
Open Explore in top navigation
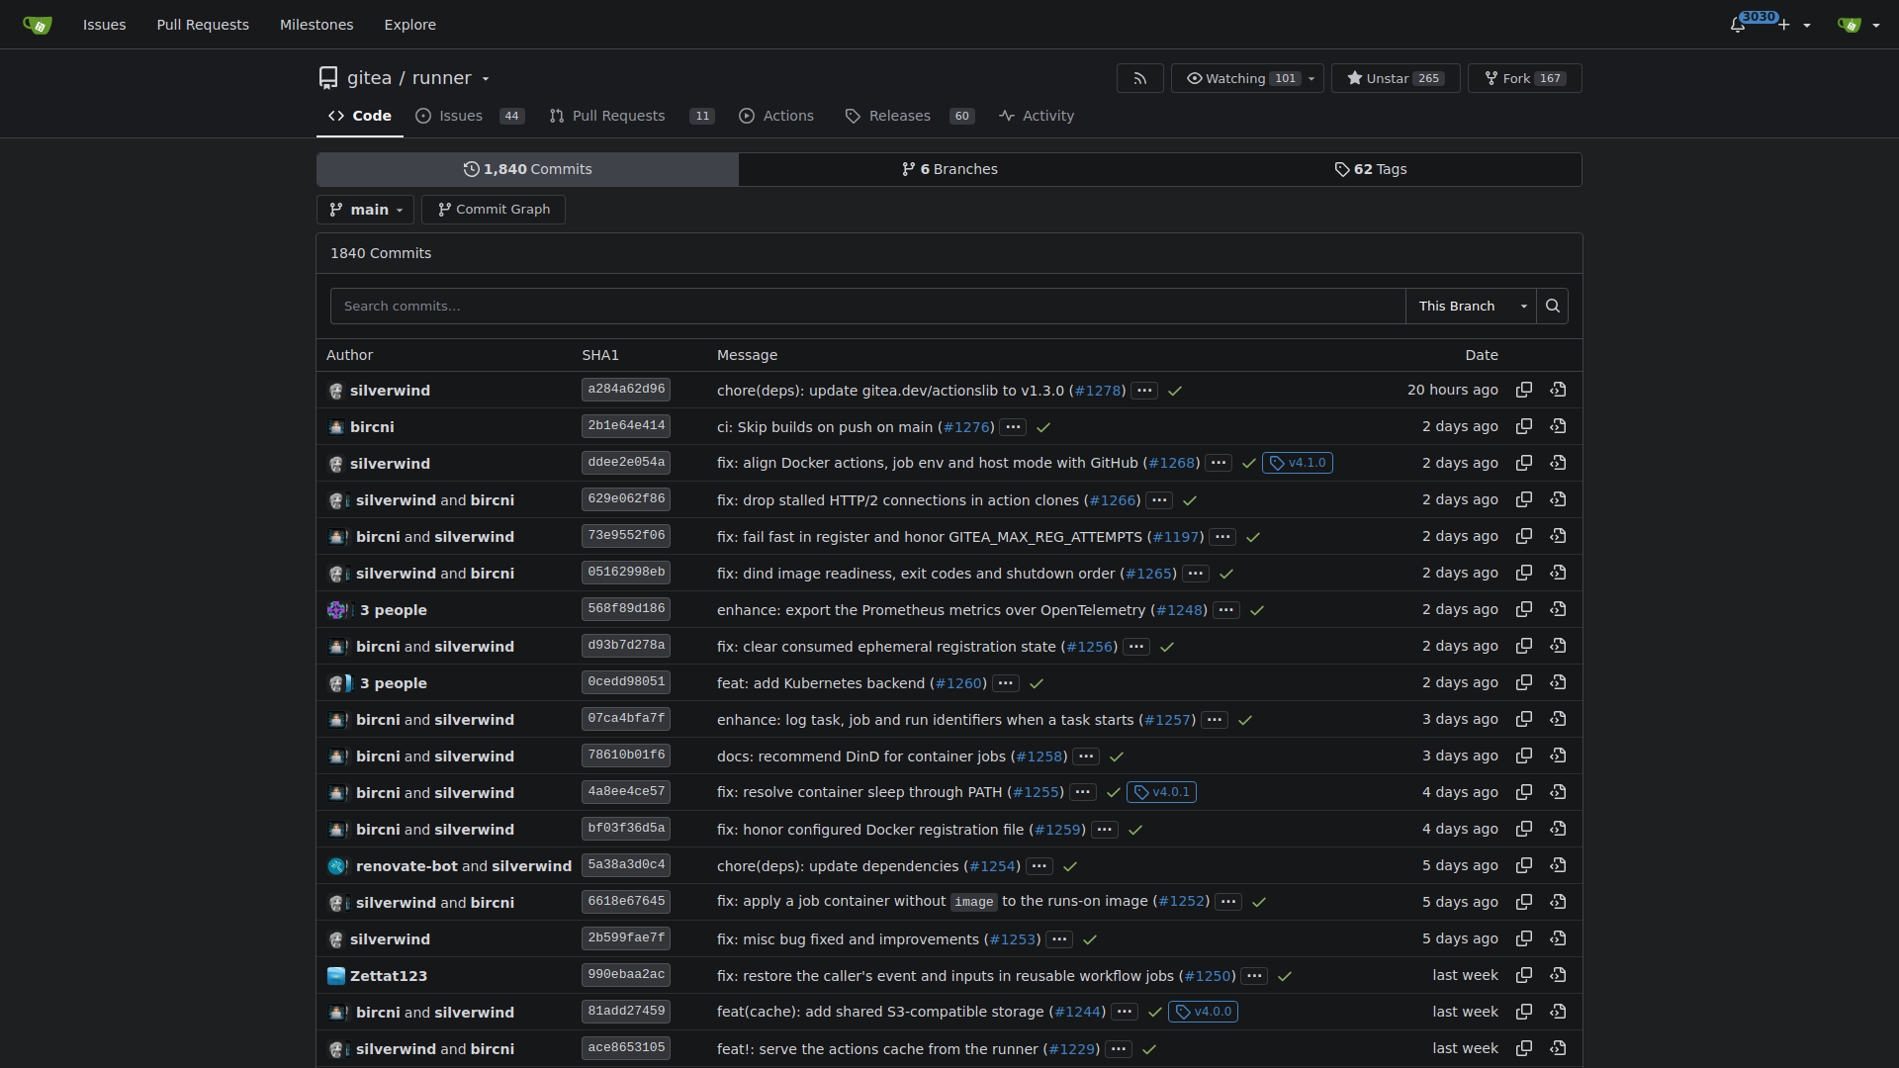[410, 25]
